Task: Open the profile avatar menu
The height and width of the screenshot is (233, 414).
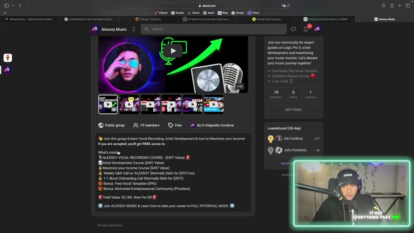Action: [x=317, y=29]
